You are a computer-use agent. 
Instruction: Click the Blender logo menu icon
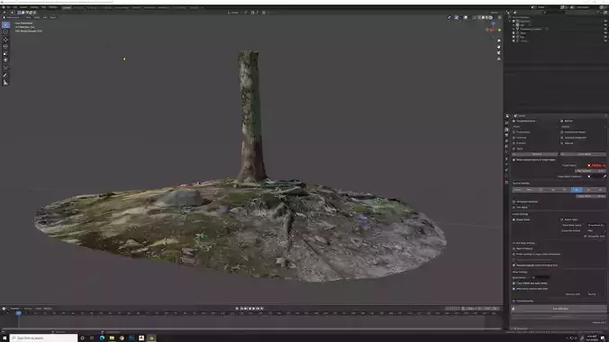click(4, 7)
